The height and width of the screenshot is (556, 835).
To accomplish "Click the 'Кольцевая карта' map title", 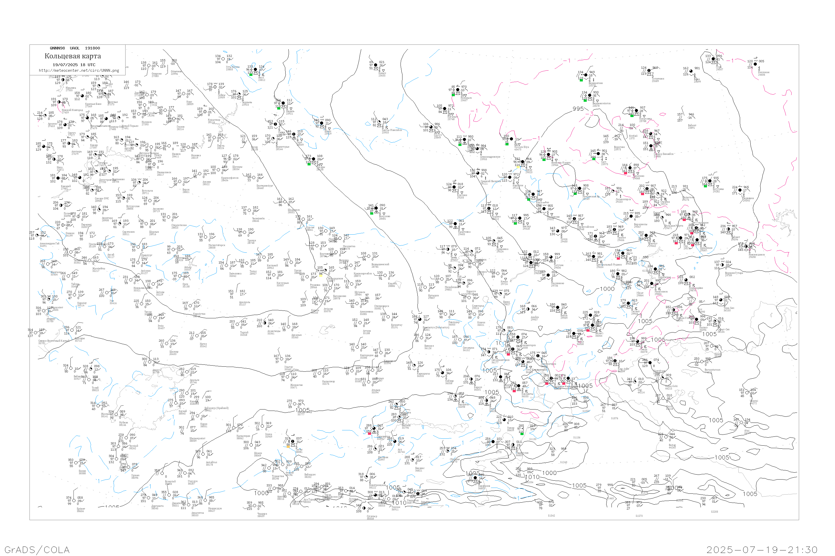I will point(73,56).
